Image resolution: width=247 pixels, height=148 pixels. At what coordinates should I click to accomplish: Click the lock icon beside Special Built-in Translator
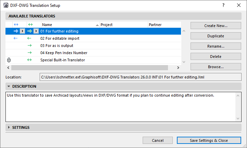click(x=9, y=60)
